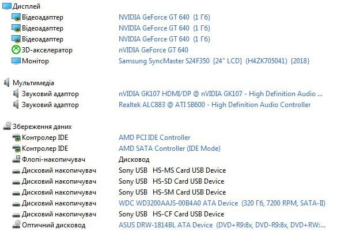The image size is (341, 232).
Task: Click the Збереження даних drive icon
Action: coord(7,126)
